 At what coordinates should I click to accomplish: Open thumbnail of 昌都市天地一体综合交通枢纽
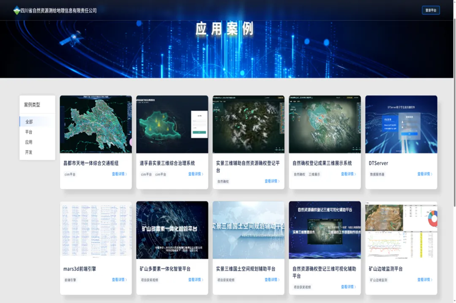tap(96, 124)
